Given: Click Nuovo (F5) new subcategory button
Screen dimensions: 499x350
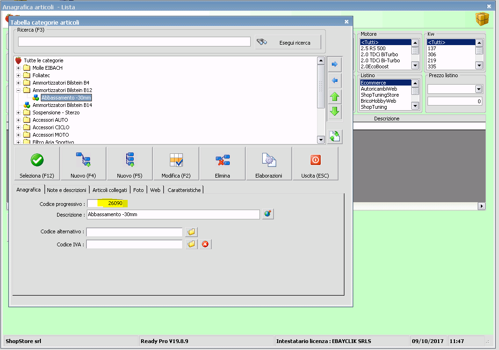Looking at the screenshot, I should point(130,164).
